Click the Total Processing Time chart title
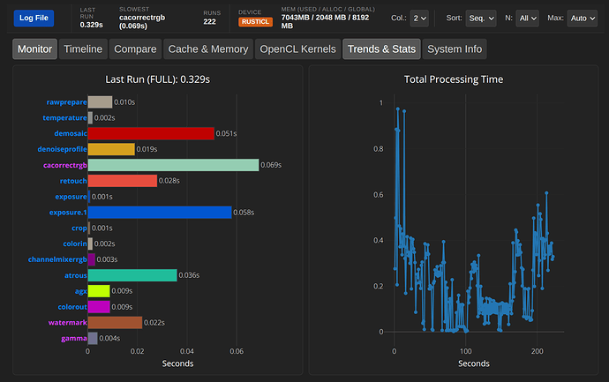The height and width of the screenshot is (382, 609). [x=453, y=79]
